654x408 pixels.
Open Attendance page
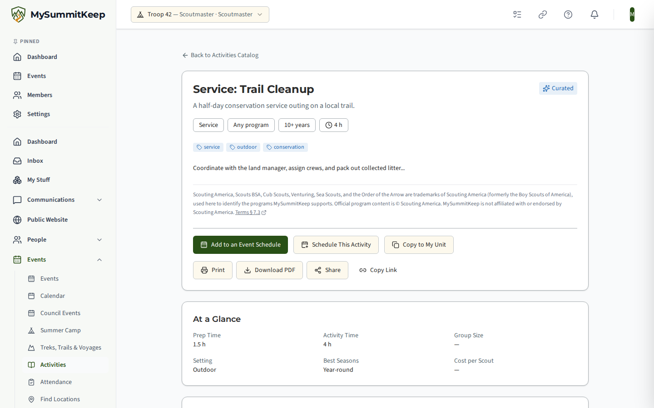(65, 382)
